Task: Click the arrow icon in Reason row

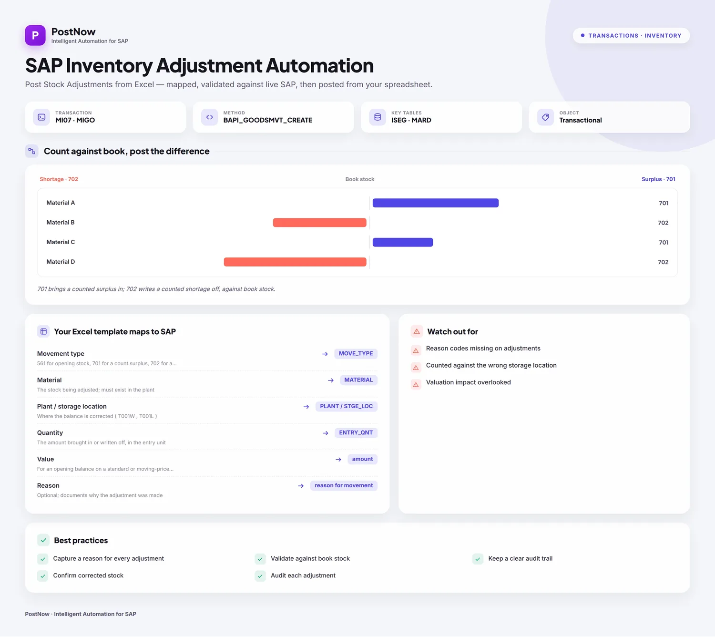Action: pos(301,486)
